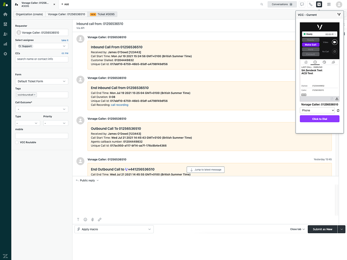Screen dimensions: 347x260
Task: Start video with the Video camera icon
Action: coord(334,42)
